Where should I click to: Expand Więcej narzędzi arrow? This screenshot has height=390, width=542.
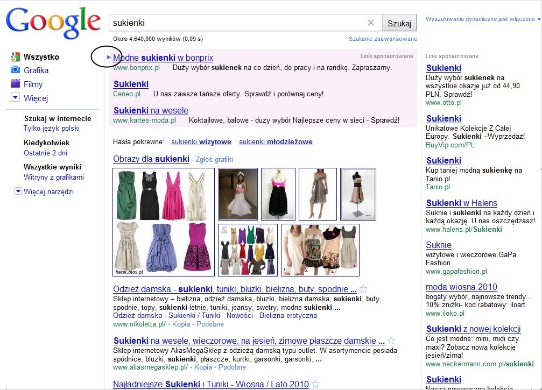click(18, 190)
